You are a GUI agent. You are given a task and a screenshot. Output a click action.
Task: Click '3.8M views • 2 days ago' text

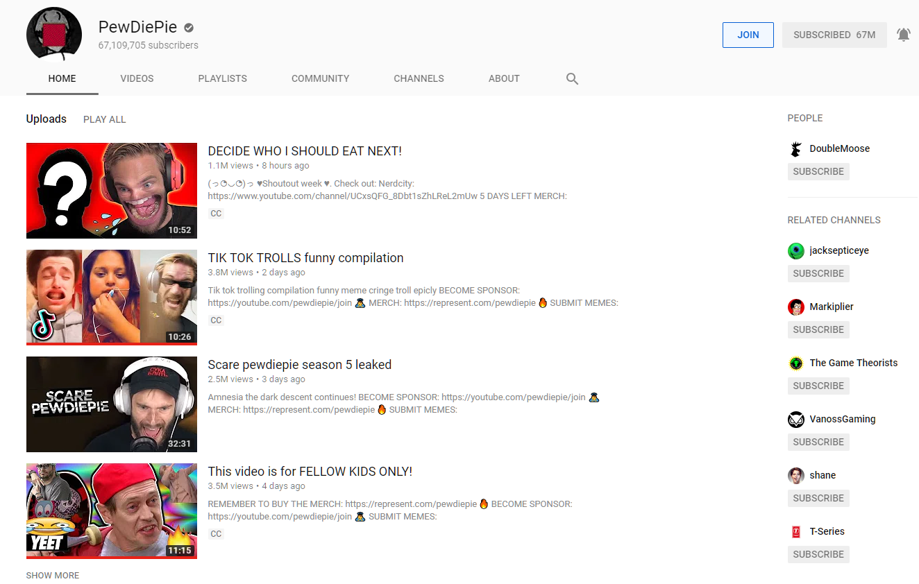[x=257, y=273]
